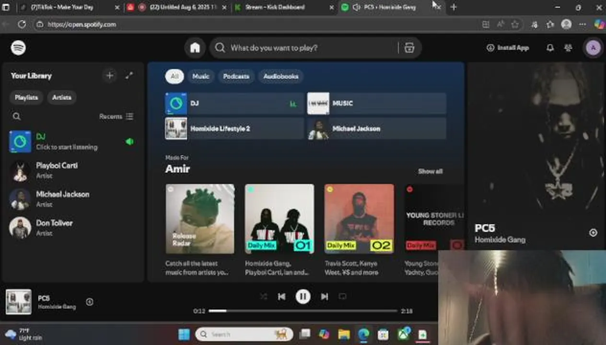
Task: Expand Your Library with arrows icon
Action: point(129,76)
